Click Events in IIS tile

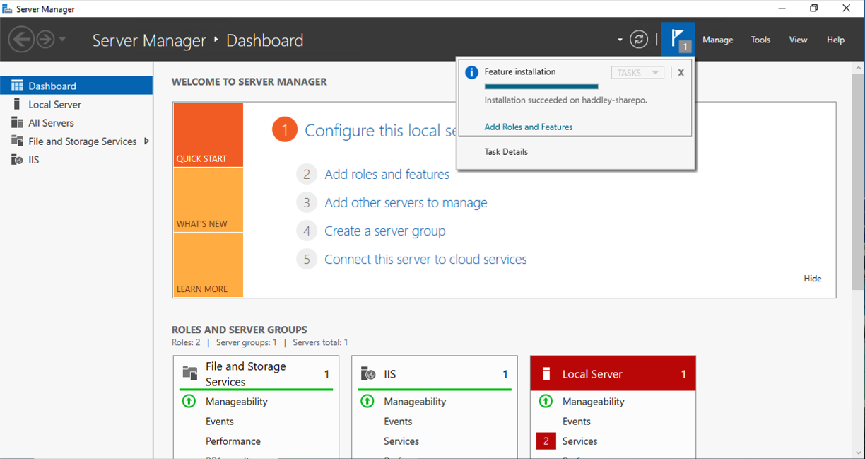(398, 421)
